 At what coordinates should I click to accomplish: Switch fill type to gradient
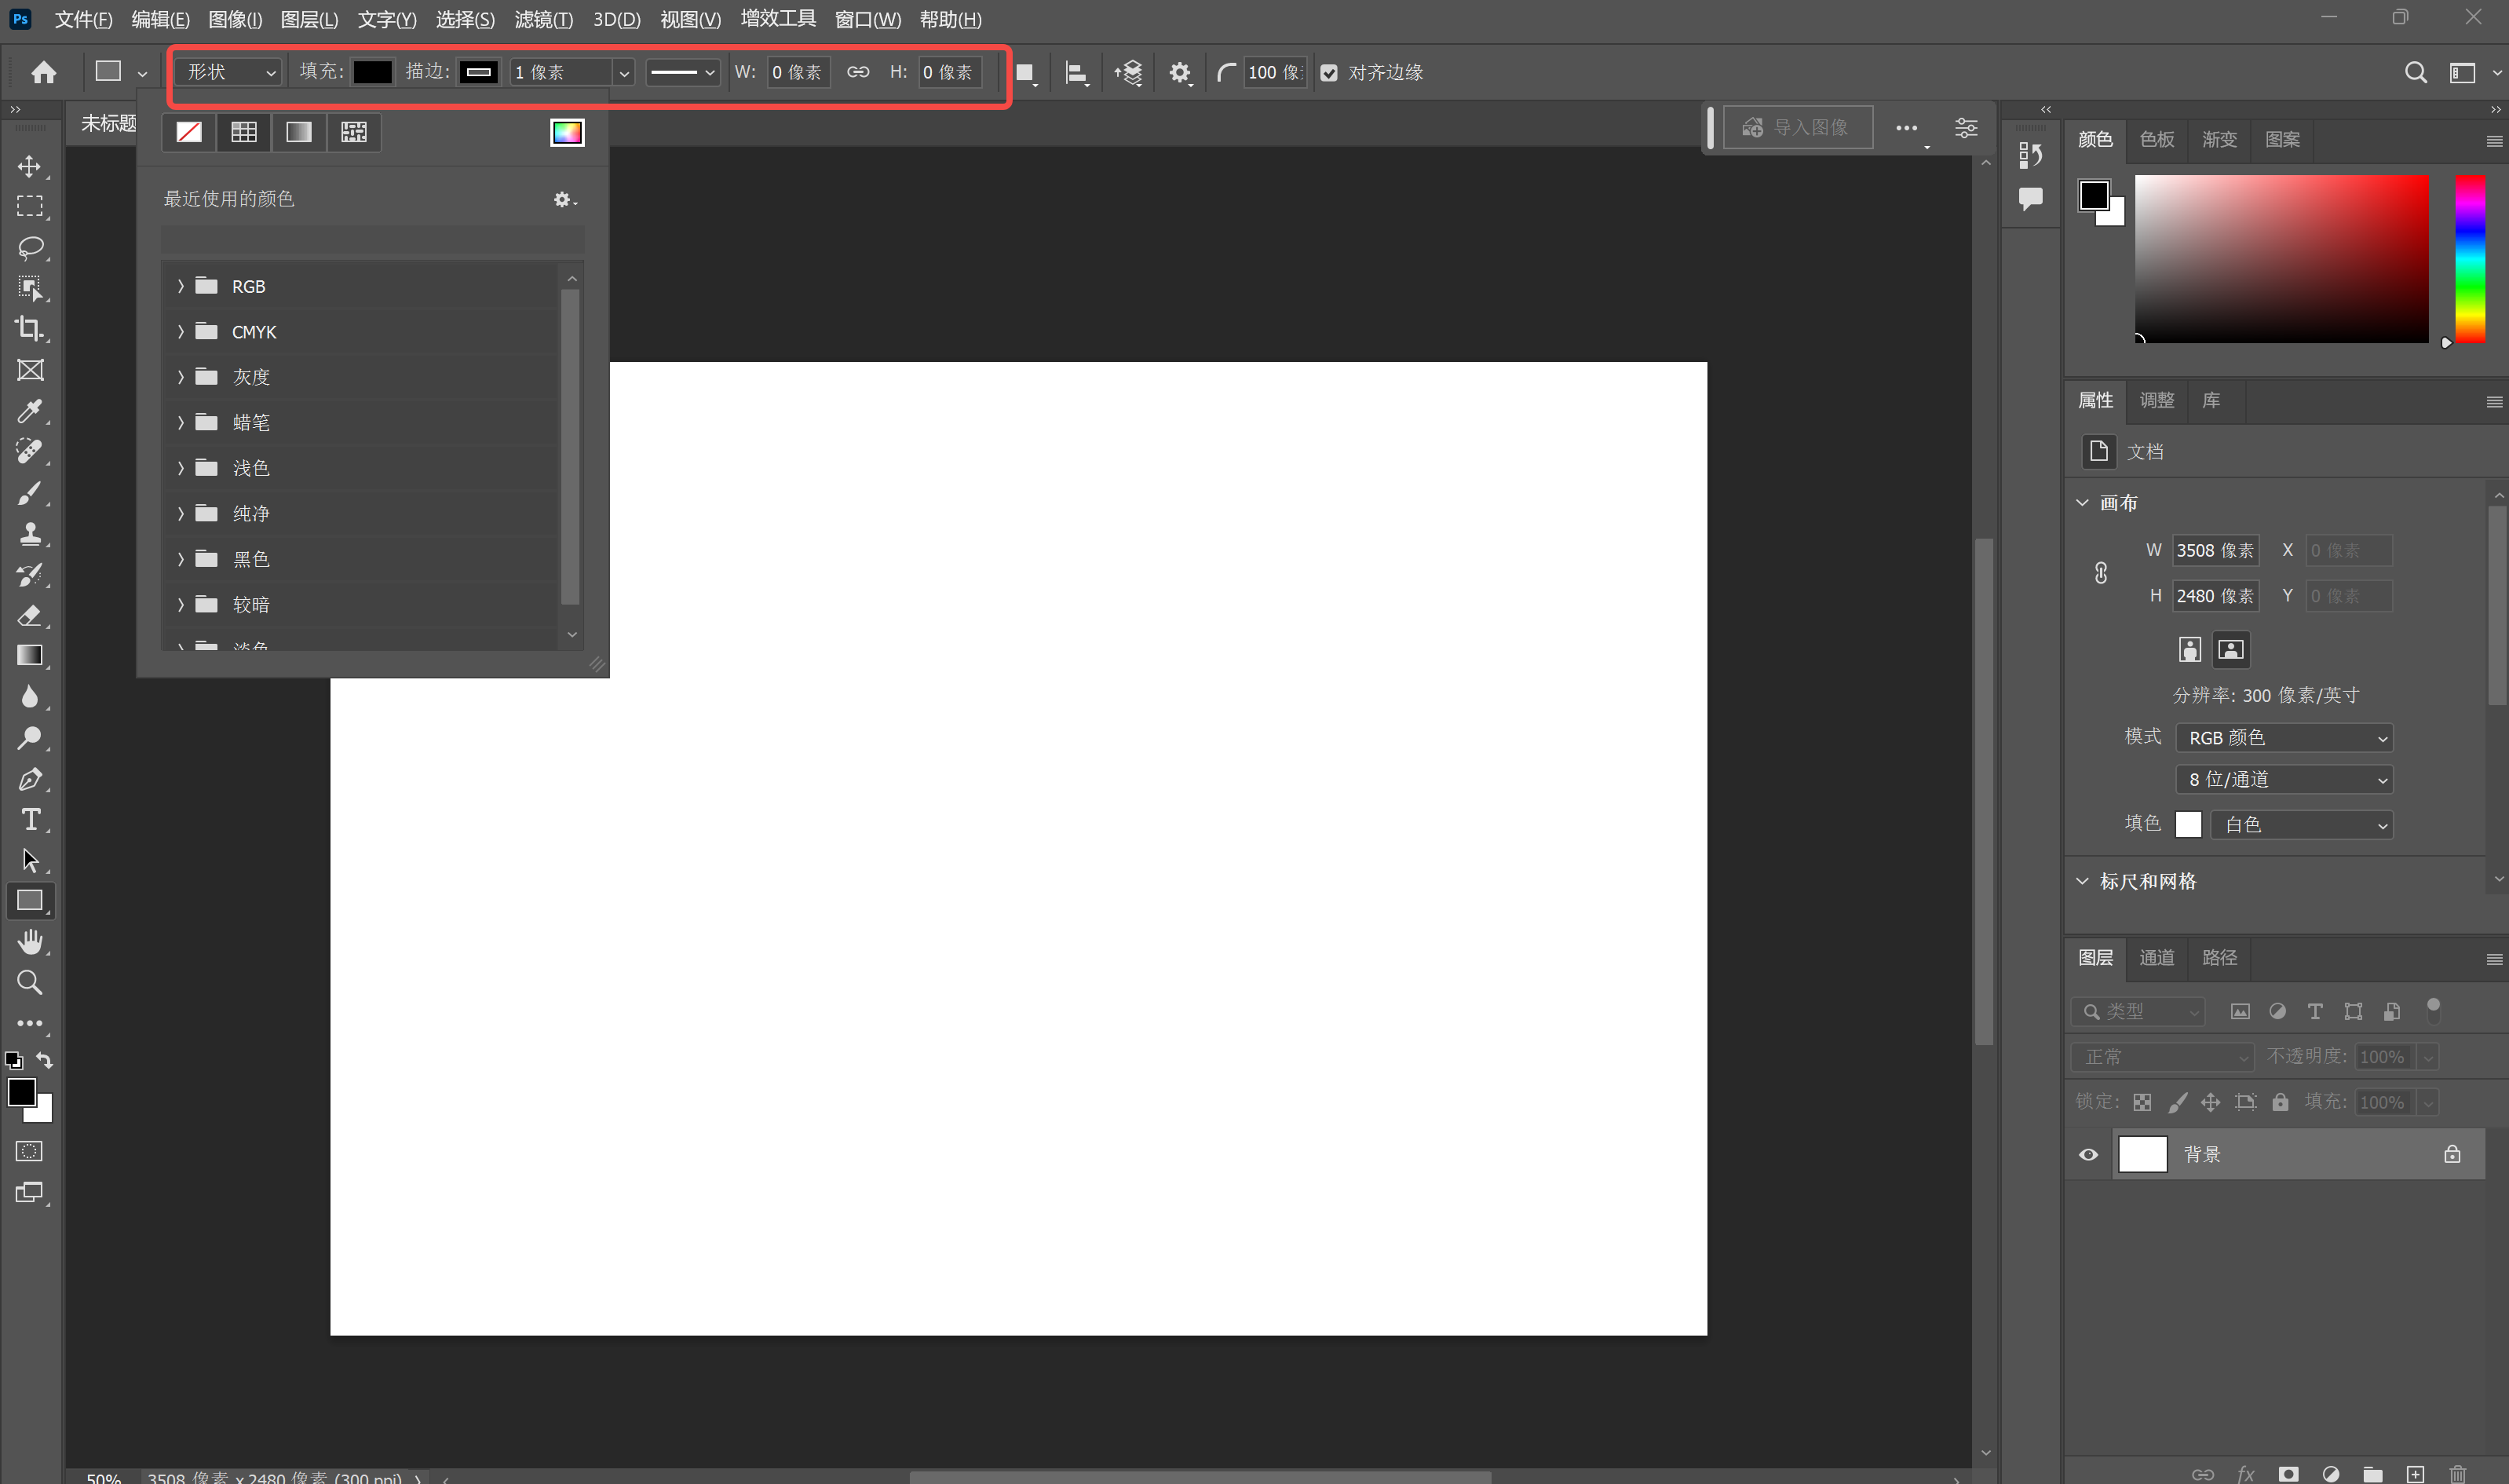[x=299, y=132]
